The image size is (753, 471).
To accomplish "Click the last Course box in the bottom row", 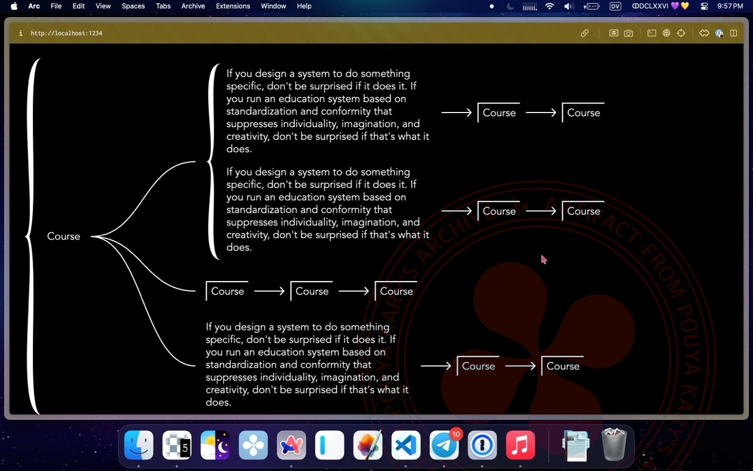I will click(563, 366).
